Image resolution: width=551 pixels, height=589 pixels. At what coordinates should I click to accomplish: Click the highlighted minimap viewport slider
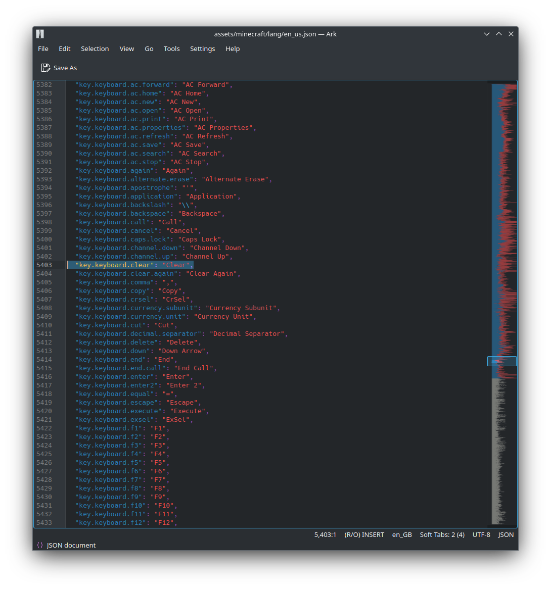point(502,361)
